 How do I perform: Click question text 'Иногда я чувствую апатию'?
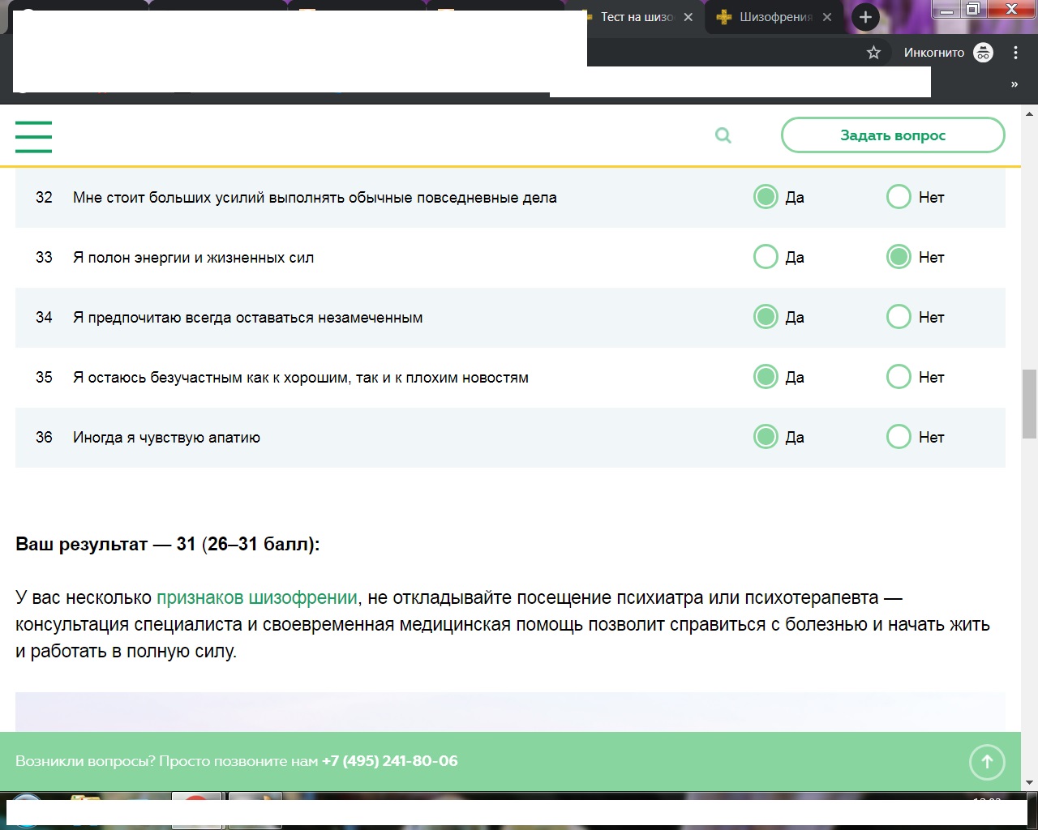click(166, 438)
